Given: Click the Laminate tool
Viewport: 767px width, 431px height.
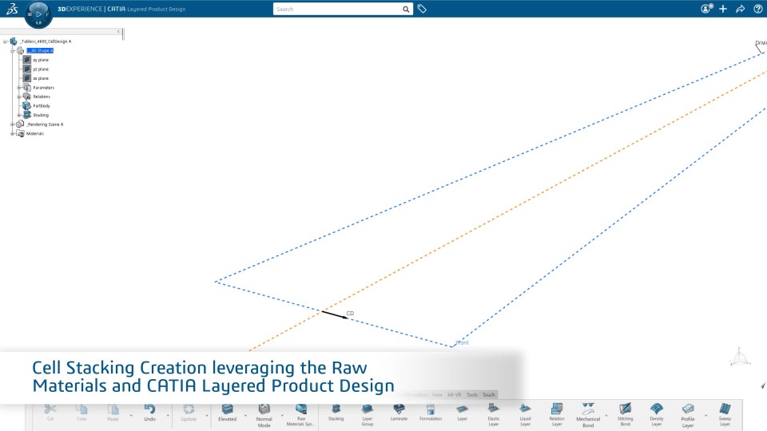Looking at the screenshot, I should pos(399,413).
